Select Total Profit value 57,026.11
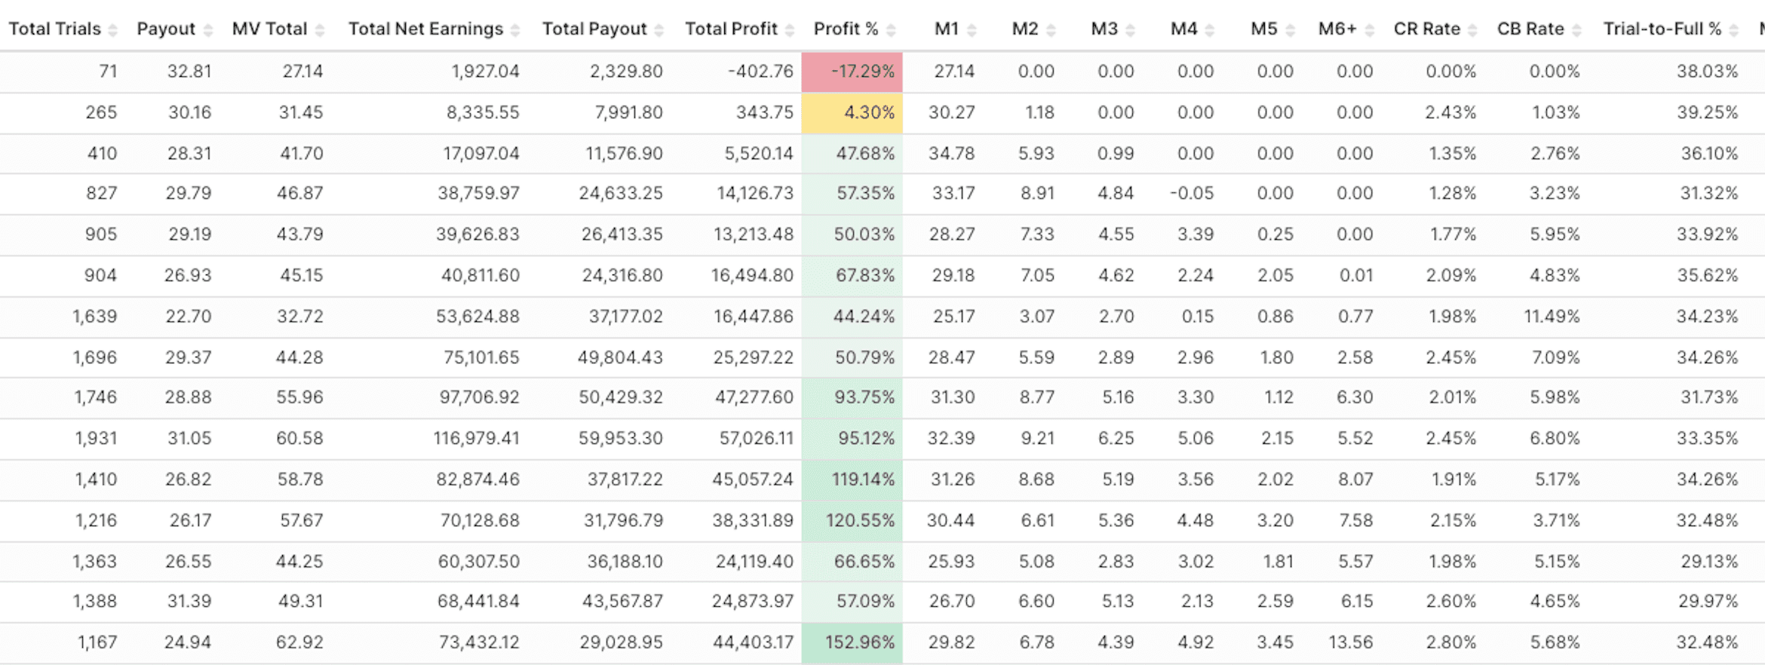 [x=756, y=438]
